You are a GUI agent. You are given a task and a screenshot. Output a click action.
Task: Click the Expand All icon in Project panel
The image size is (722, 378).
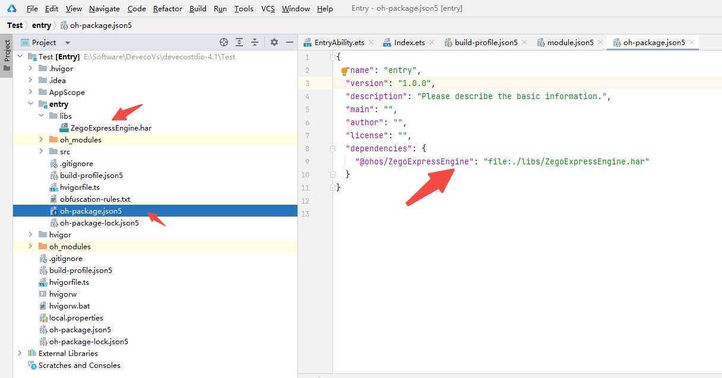point(239,42)
